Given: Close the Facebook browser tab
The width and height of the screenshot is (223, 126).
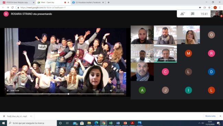Looking at the screenshot, I should tap(103, 2).
